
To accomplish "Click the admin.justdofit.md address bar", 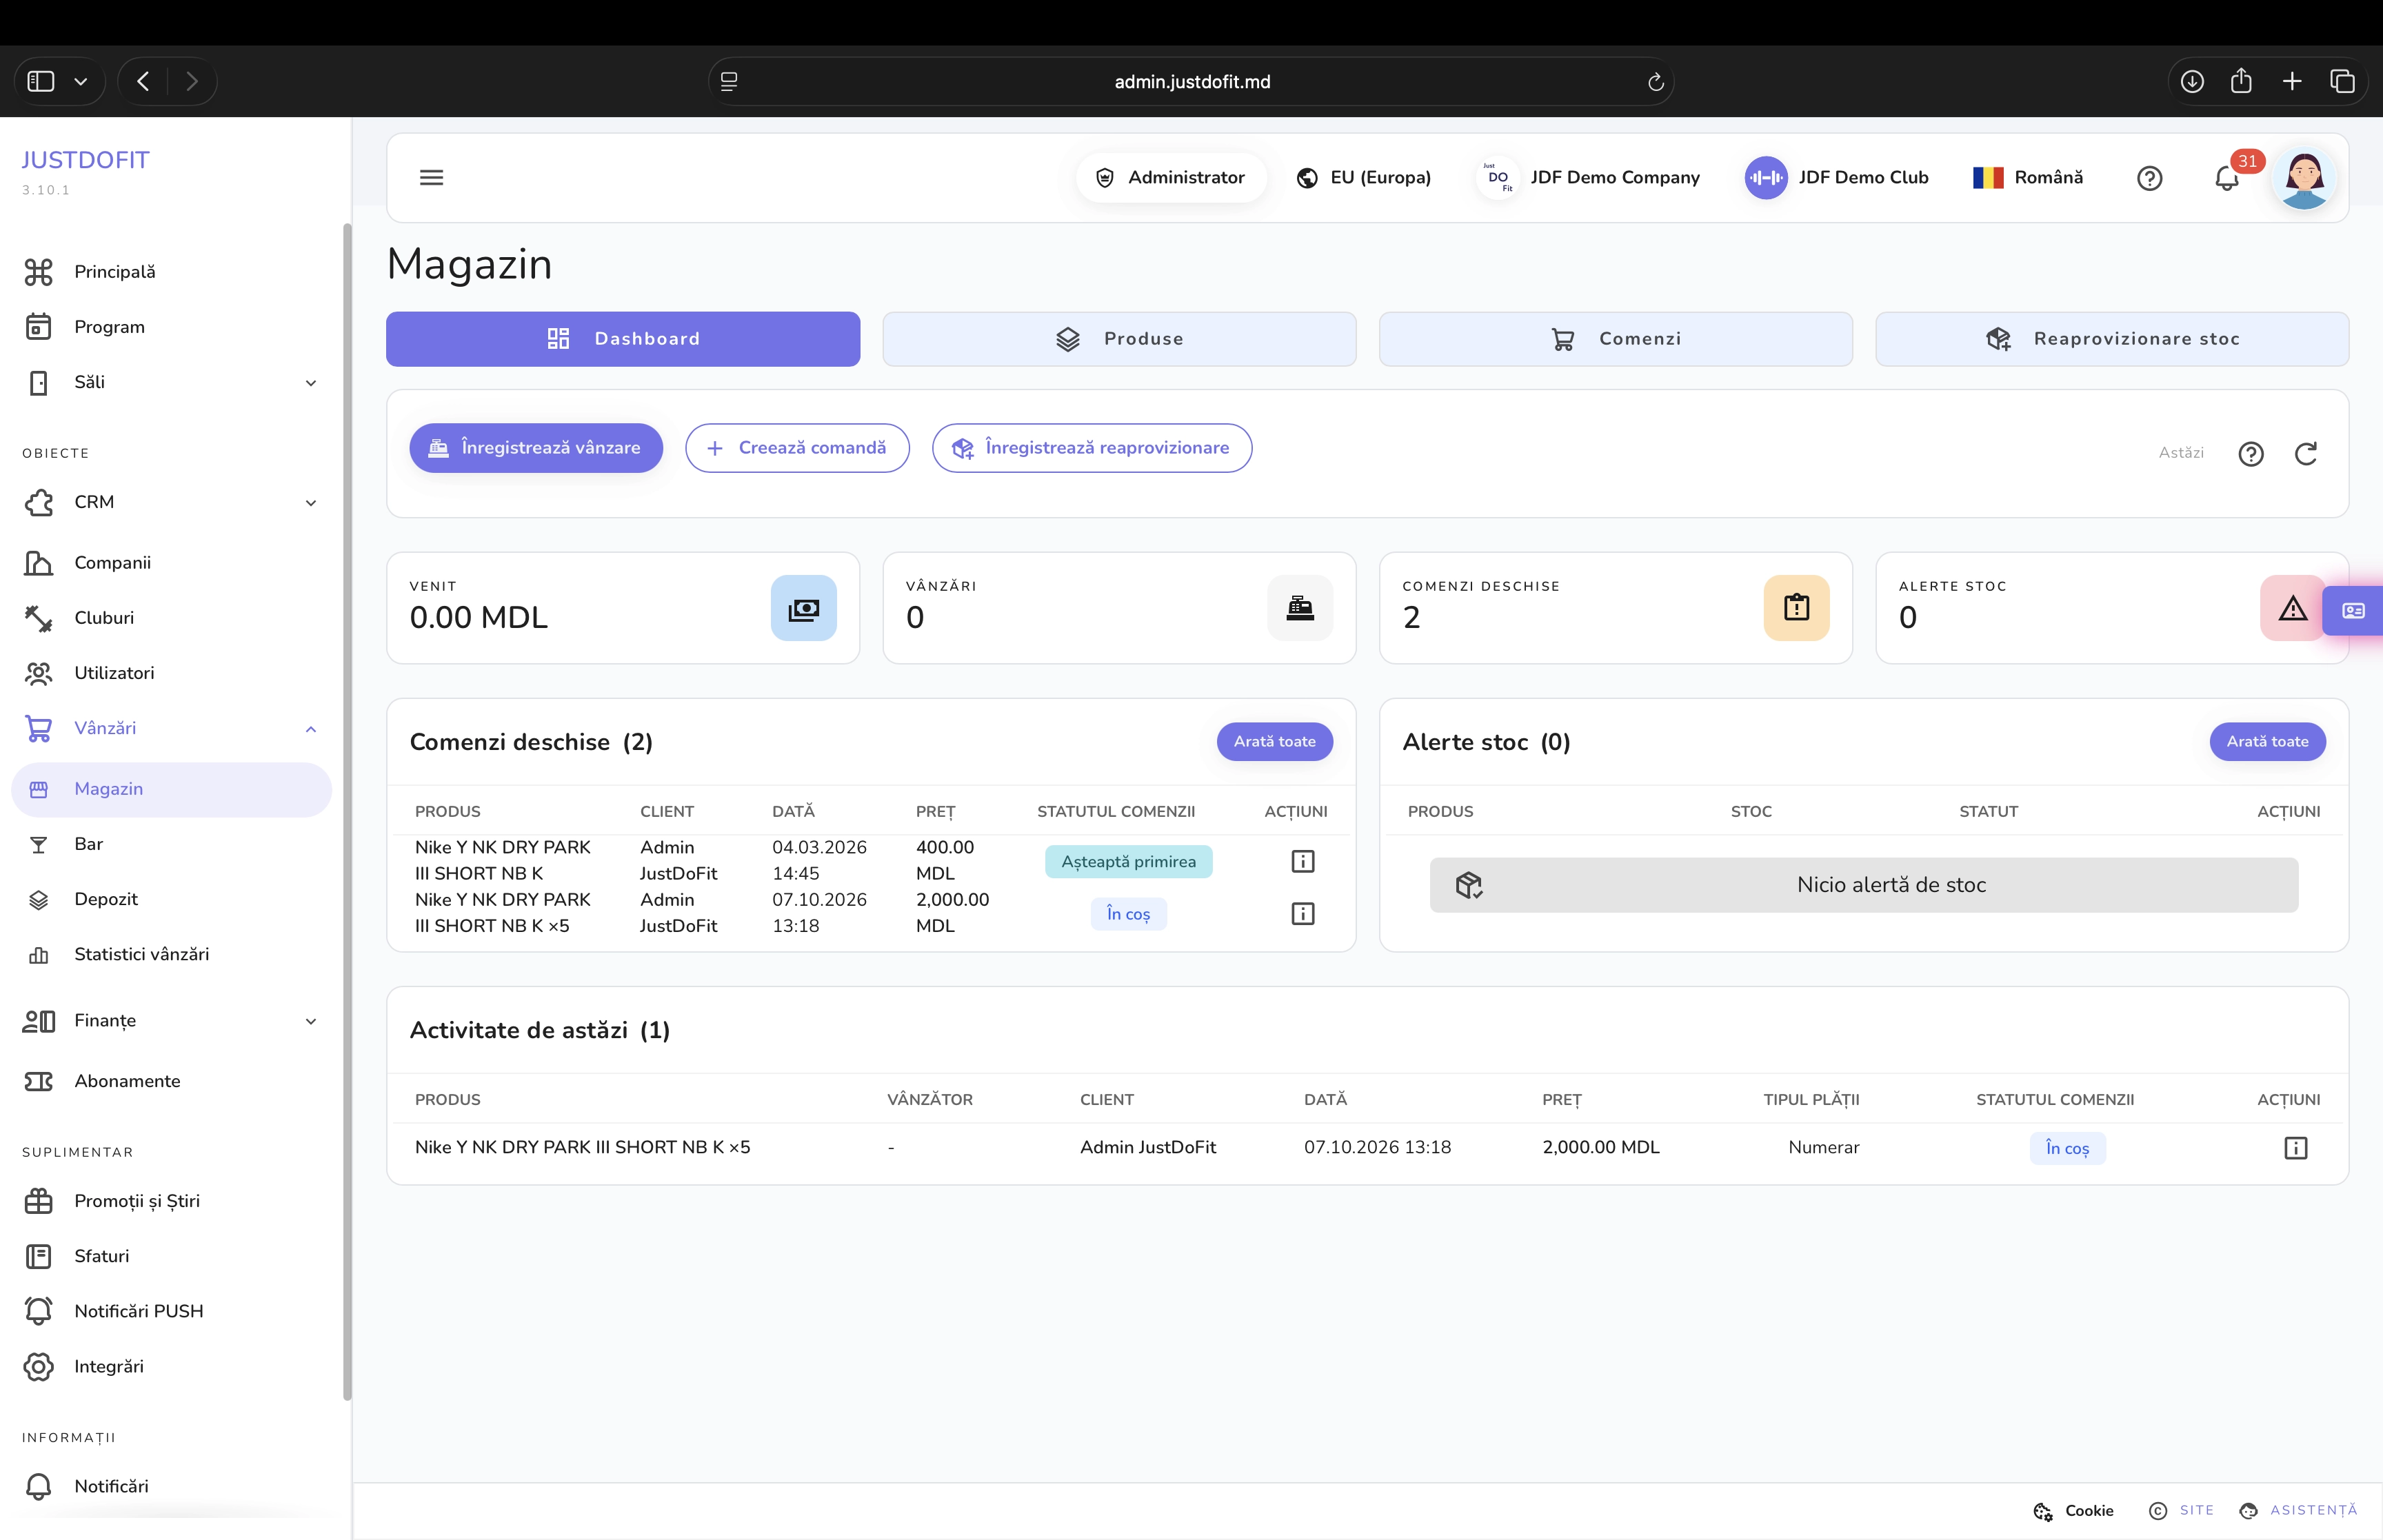I will (x=1191, y=82).
